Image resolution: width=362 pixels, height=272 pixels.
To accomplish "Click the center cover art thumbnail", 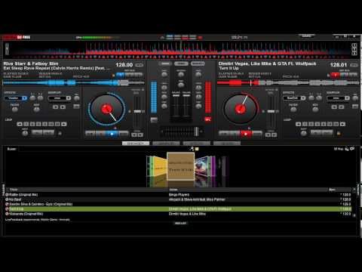I will coord(180,166).
